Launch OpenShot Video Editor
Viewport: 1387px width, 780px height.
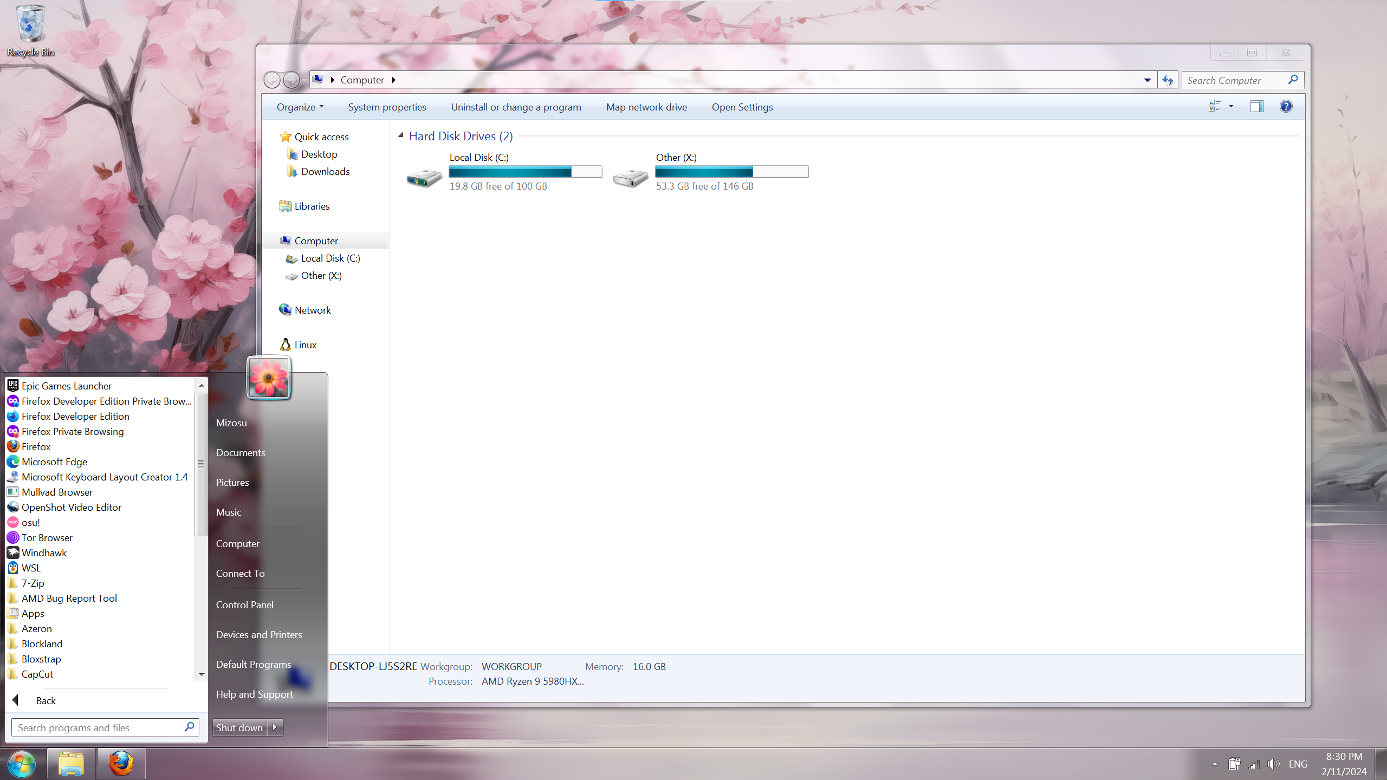(71, 507)
